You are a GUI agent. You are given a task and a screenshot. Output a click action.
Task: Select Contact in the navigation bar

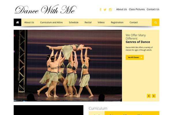(133, 22)
